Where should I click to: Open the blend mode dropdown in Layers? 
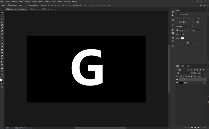[x=183, y=73]
